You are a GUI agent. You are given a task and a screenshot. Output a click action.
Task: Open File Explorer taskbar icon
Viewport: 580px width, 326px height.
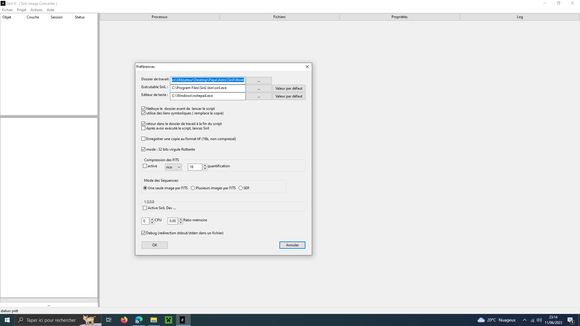click(153, 320)
